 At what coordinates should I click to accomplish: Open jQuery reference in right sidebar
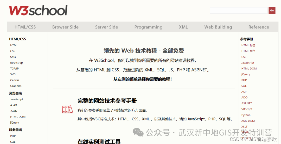coord(246,74)
